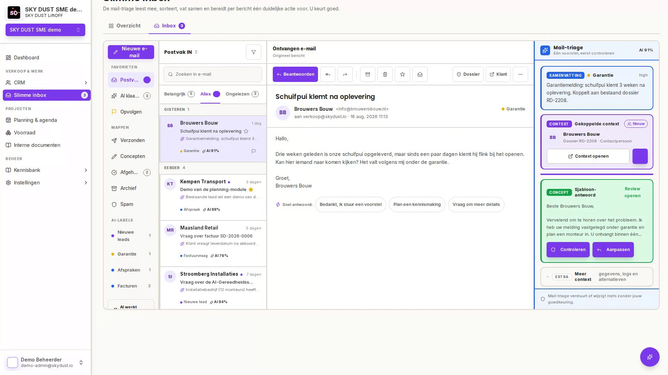
Task: Choose quick reply Plan een kennismaking
Action: coord(417,205)
